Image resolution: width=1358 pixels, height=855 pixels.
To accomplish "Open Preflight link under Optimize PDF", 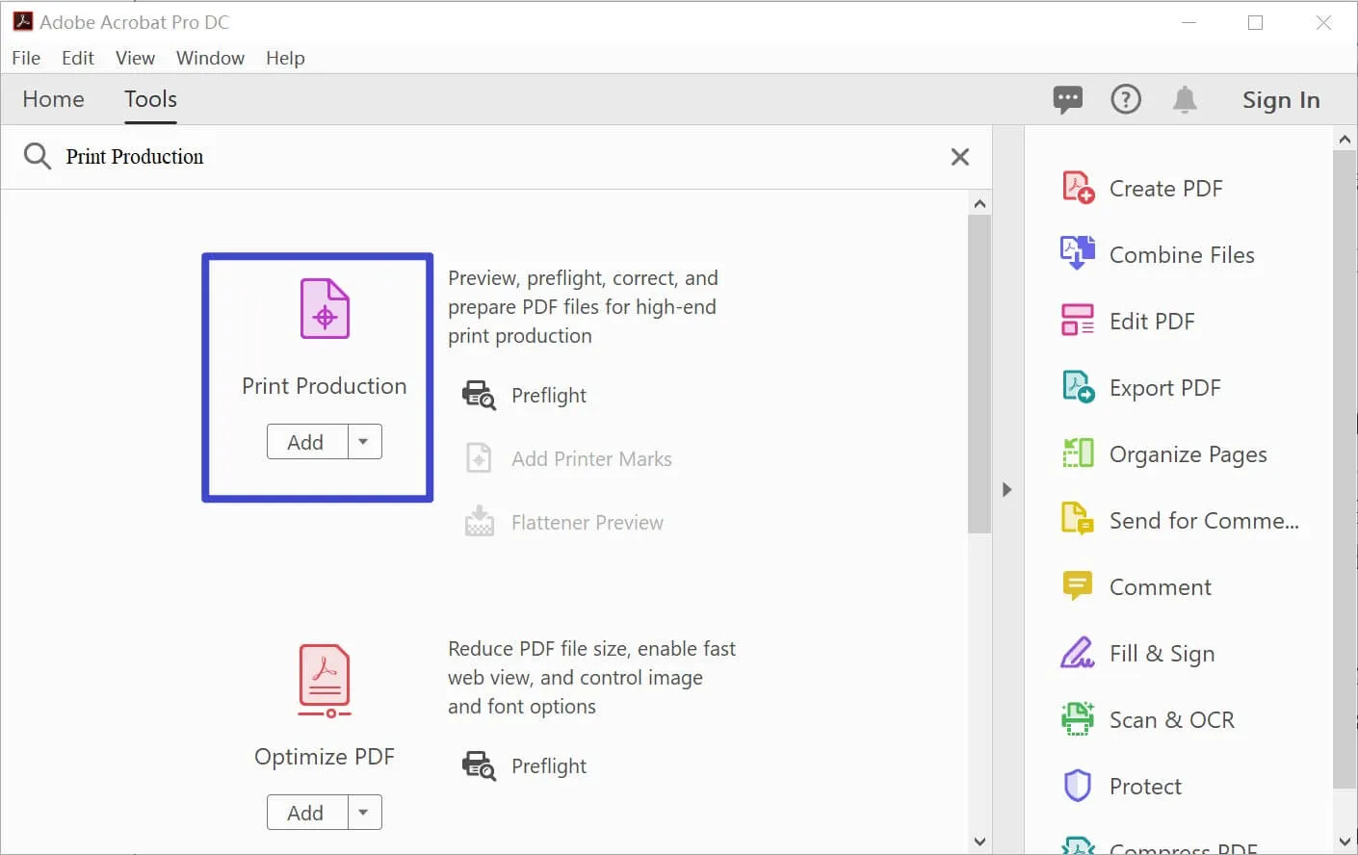I will 549,766.
